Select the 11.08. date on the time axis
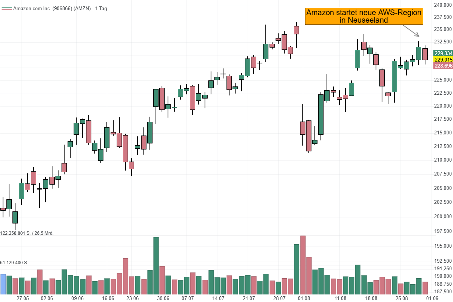 point(341,299)
